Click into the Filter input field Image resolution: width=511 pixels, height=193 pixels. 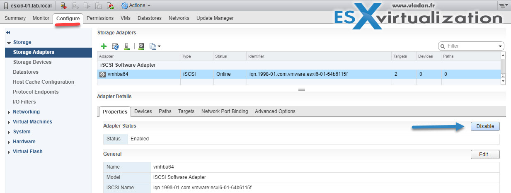coord(472,46)
